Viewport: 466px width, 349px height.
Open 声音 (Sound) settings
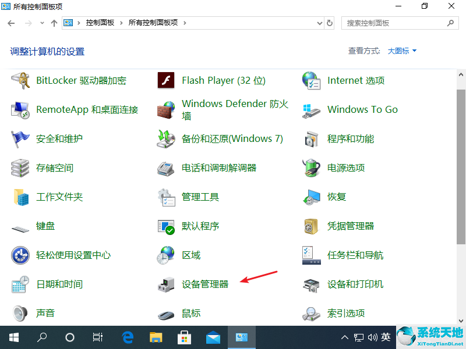45,313
